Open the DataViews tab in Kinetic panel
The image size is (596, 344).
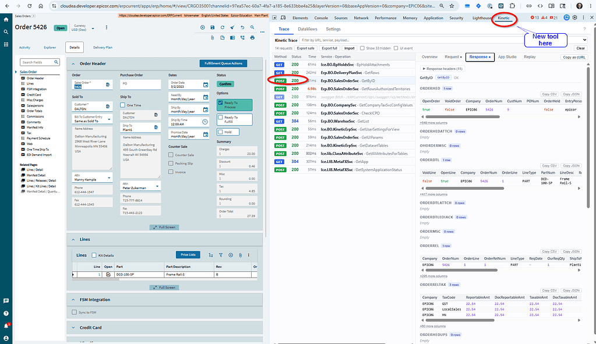[x=308, y=29]
